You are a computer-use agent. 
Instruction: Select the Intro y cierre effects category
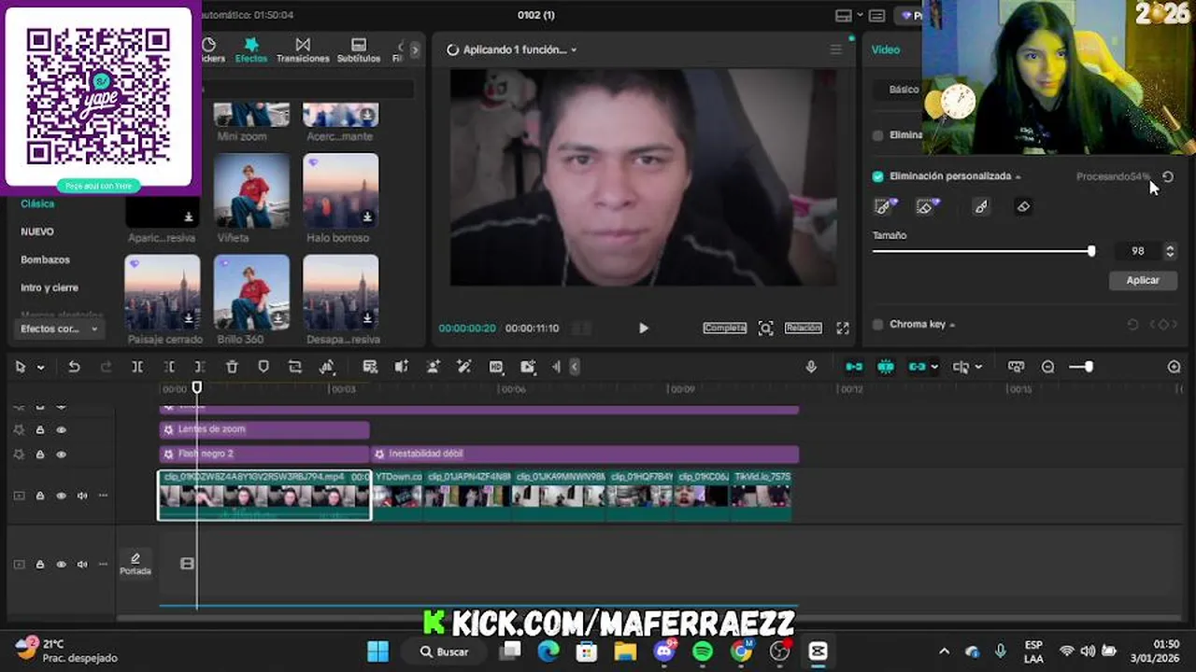coord(50,287)
